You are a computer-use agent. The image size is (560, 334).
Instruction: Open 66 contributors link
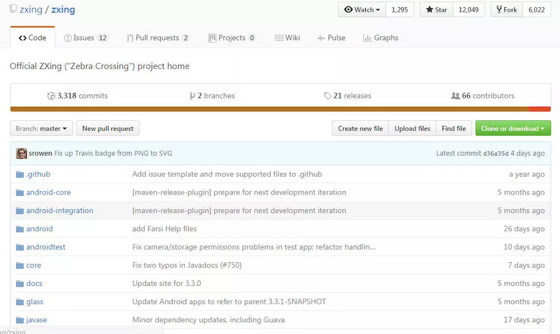(x=483, y=96)
